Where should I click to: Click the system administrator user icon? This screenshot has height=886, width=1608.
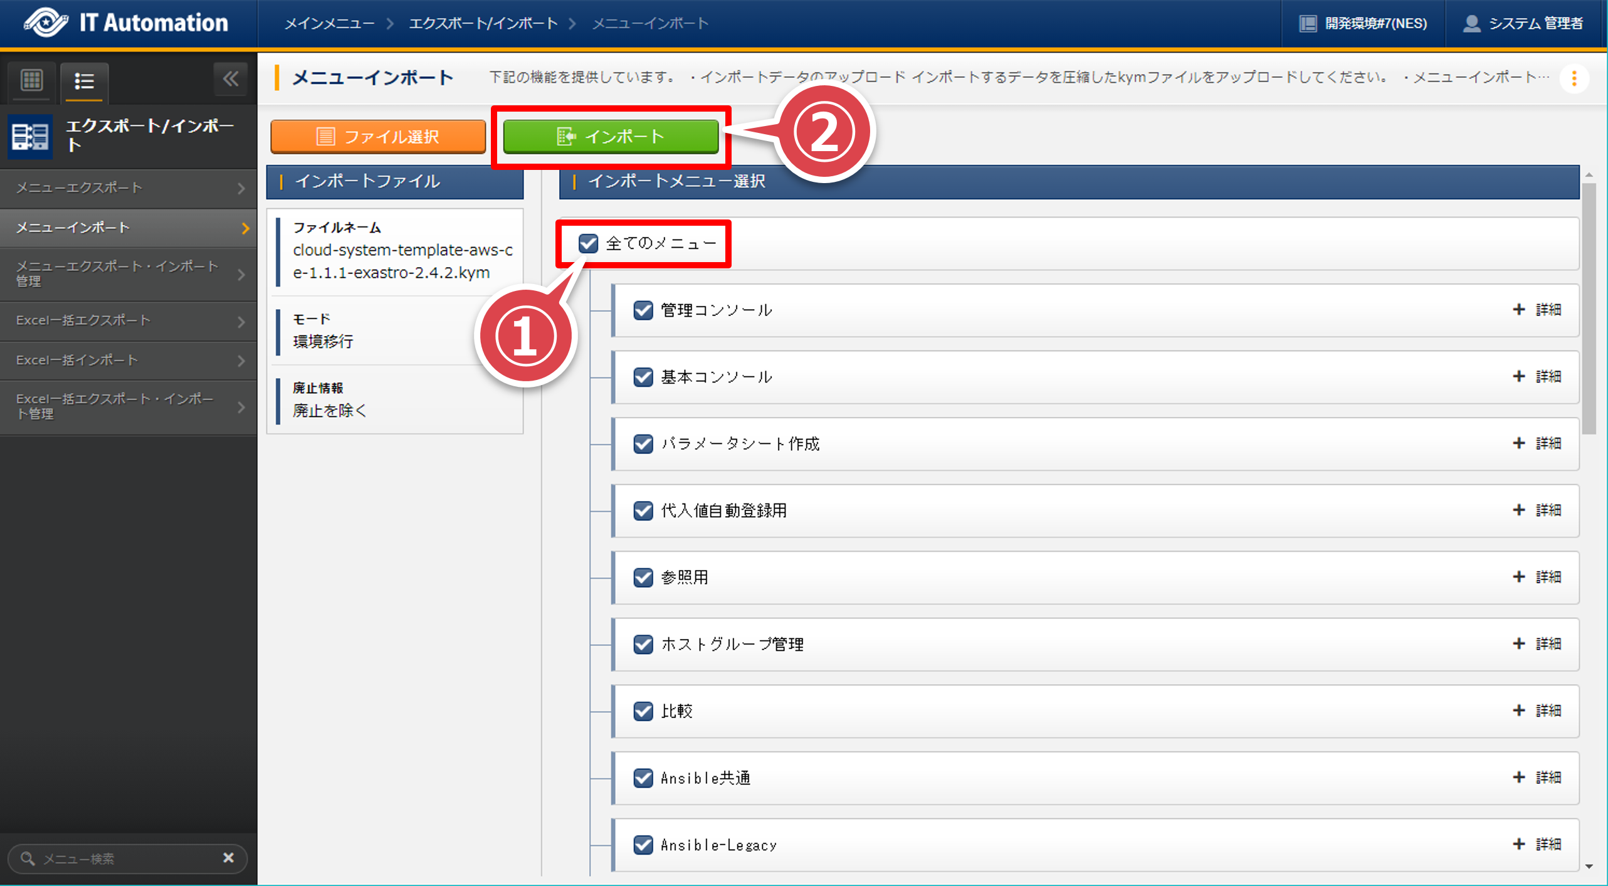[x=1471, y=24]
